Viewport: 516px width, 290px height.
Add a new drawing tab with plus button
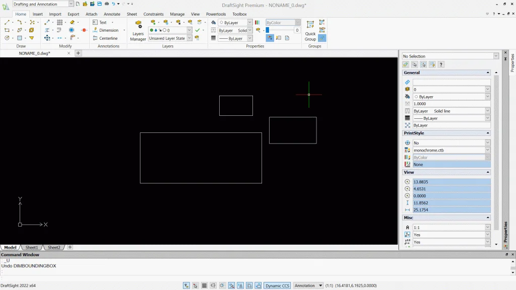[78, 53]
